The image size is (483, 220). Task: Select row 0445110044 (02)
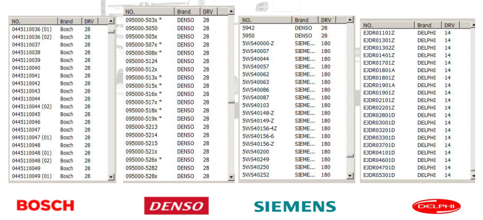(x=59, y=107)
